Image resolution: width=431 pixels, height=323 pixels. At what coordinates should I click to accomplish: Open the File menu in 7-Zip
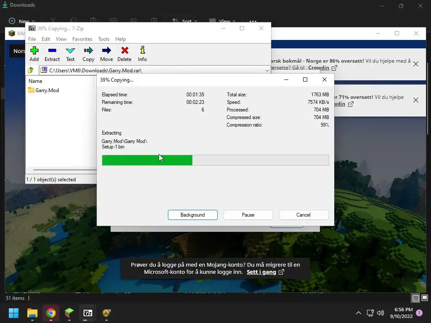(32, 39)
